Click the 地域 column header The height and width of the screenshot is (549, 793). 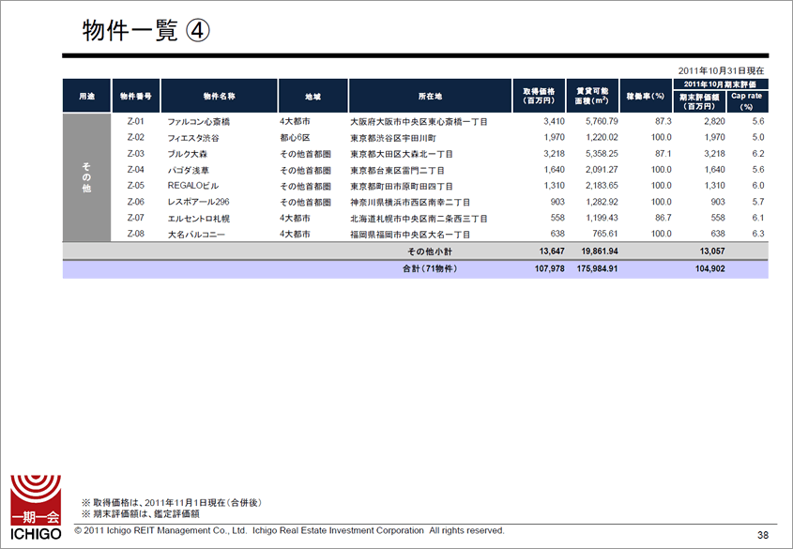[x=313, y=96]
